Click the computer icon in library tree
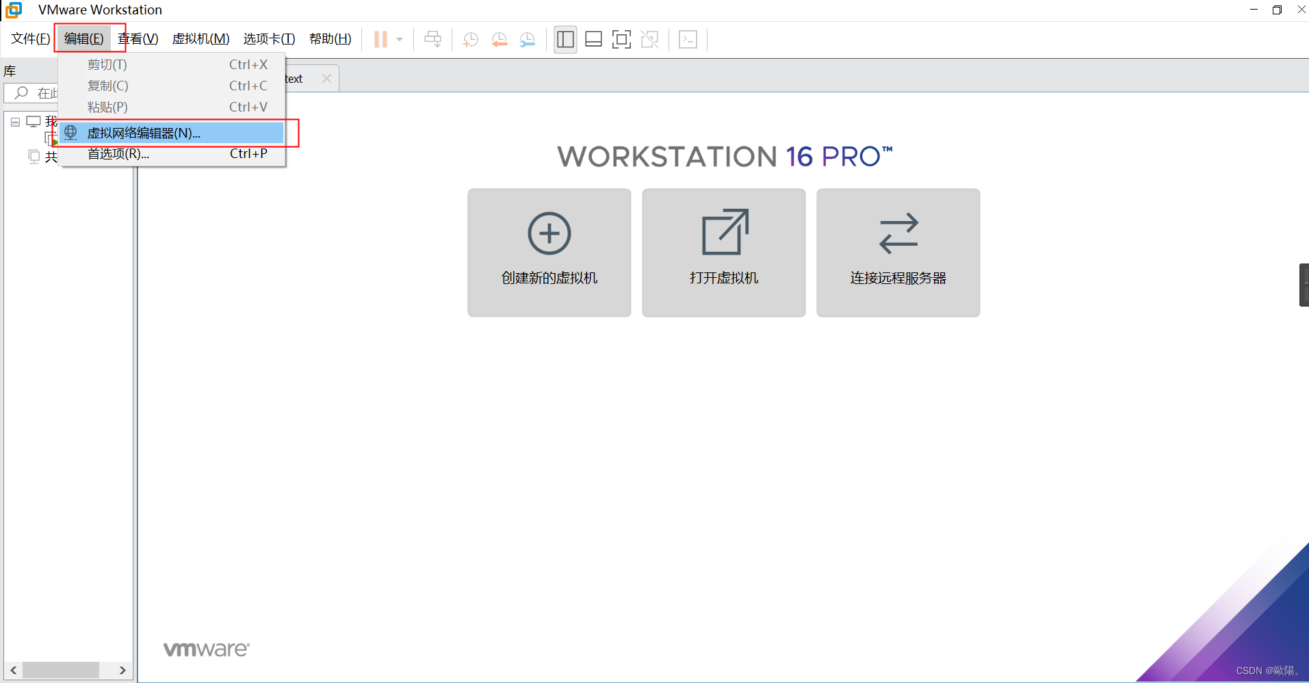This screenshot has height=683, width=1309. [33, 122]
